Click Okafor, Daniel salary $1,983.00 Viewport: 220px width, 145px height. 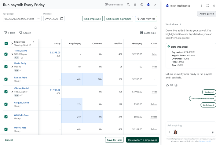point(55,90)
